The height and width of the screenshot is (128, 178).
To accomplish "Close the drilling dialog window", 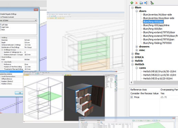I will 36,10.
